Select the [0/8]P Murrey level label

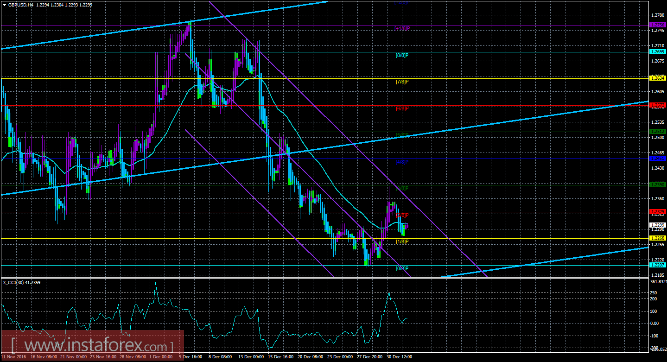click(x=402, y=268)
